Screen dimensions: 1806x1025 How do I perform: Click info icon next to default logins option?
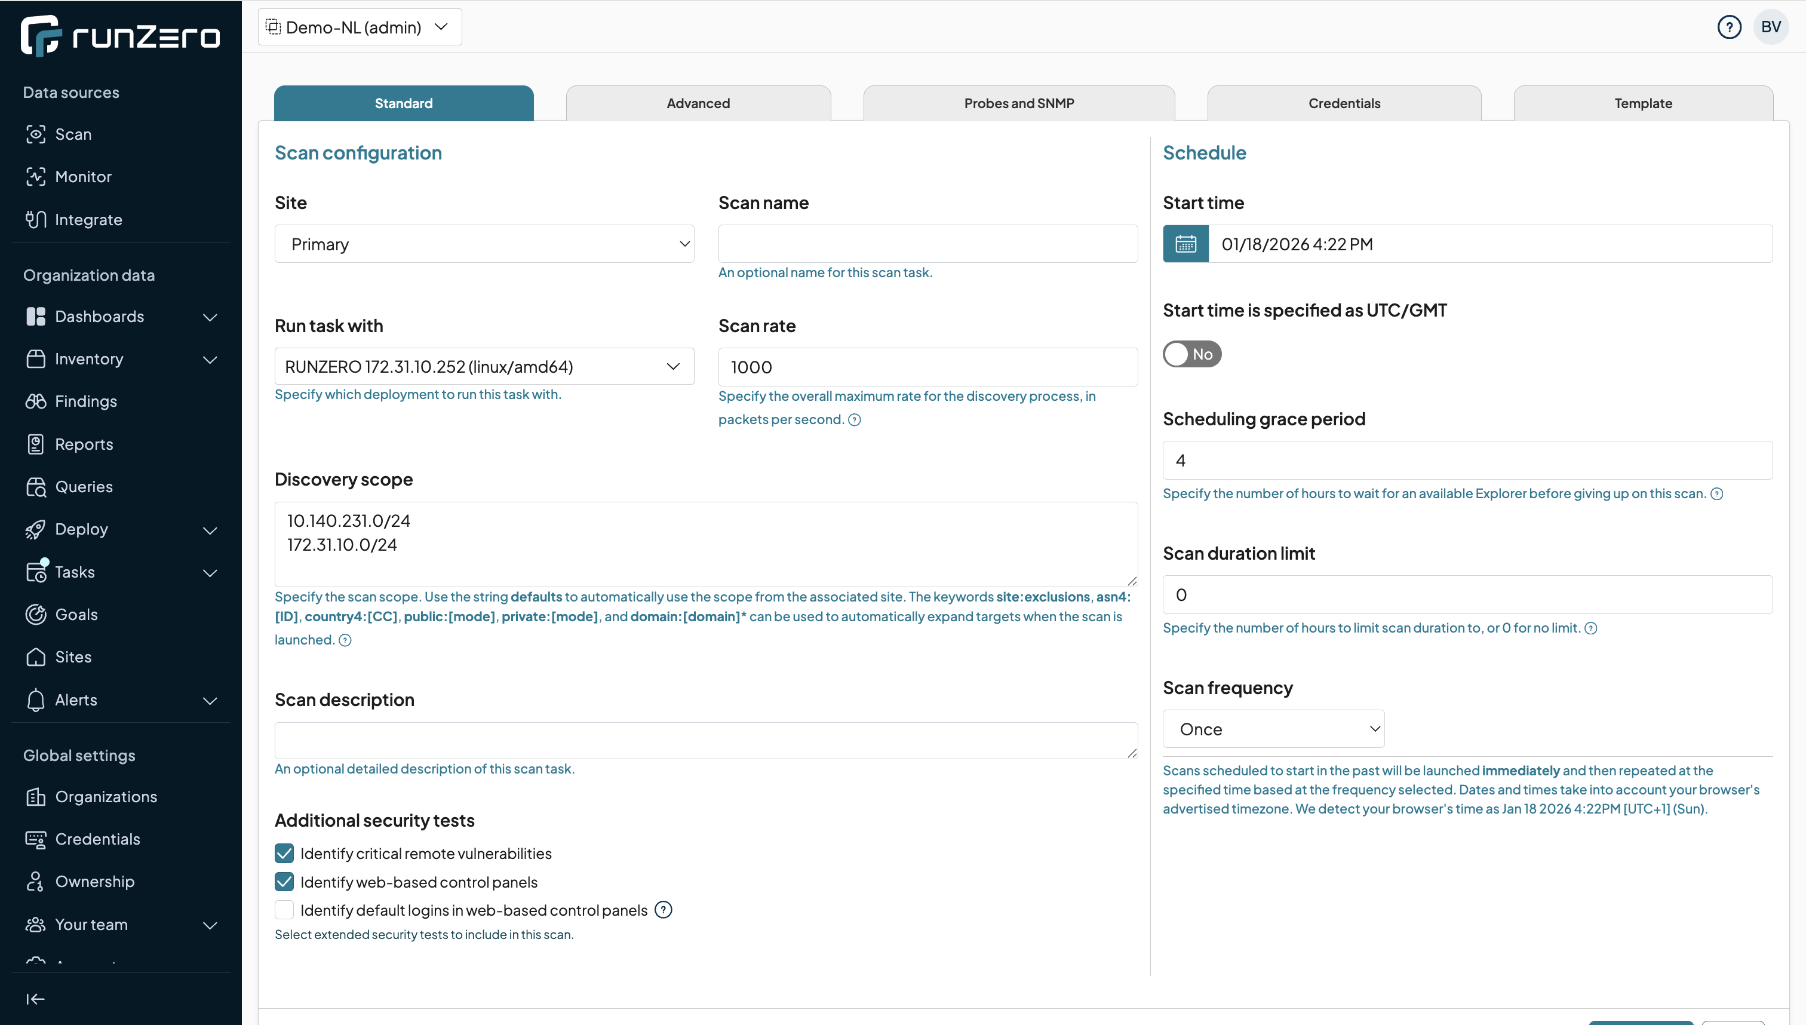(x=663, y=910)
